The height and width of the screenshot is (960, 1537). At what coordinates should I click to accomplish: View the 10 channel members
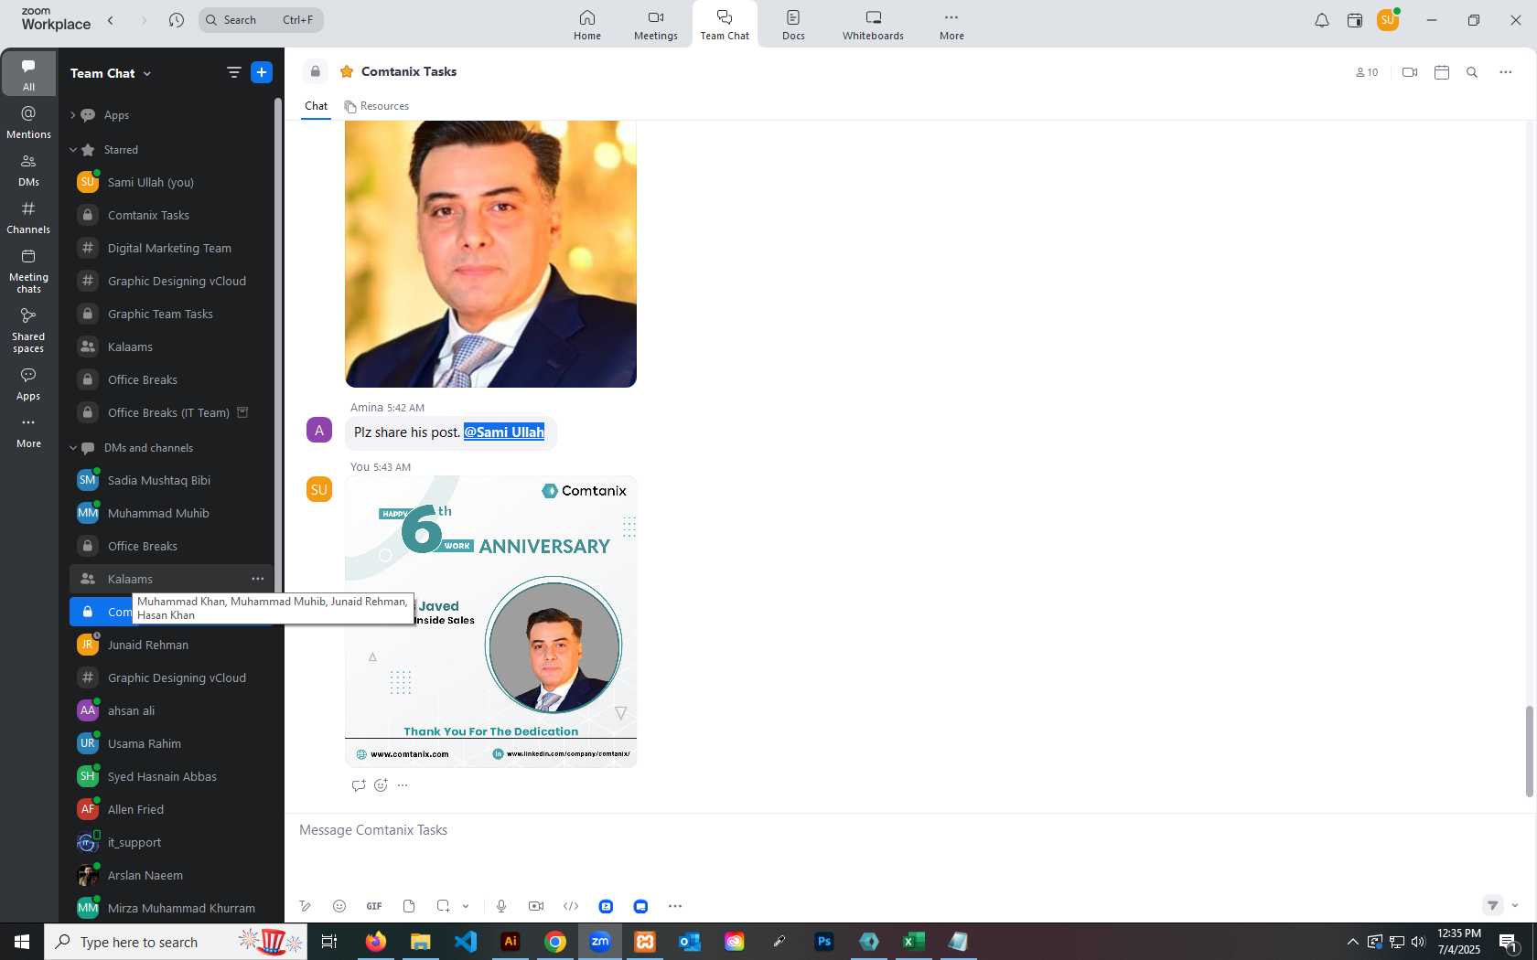[x=1367, y=72]
